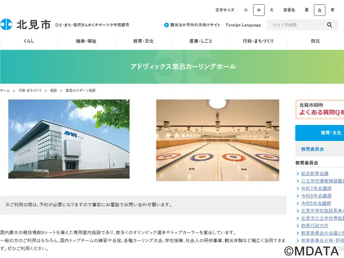Click the search magnifier icon
Viewport: 344px width, 258px height.
329,25
